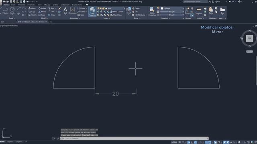Select the Linear dimension tool
Viewport: 257px width, 144px height.
(x=81, y=8)
